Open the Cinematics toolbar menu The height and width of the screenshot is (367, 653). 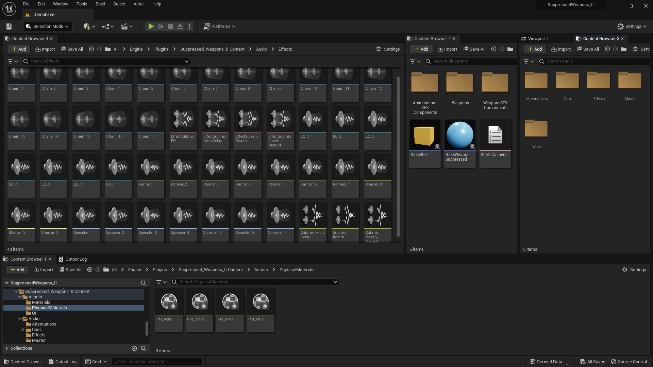(126, 26)
